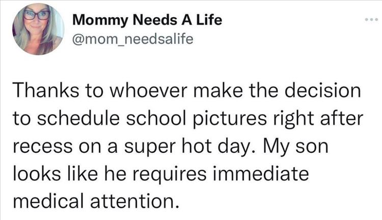Click the @mom_needsalife handle
382x220 pixels.
coord(133,39)
